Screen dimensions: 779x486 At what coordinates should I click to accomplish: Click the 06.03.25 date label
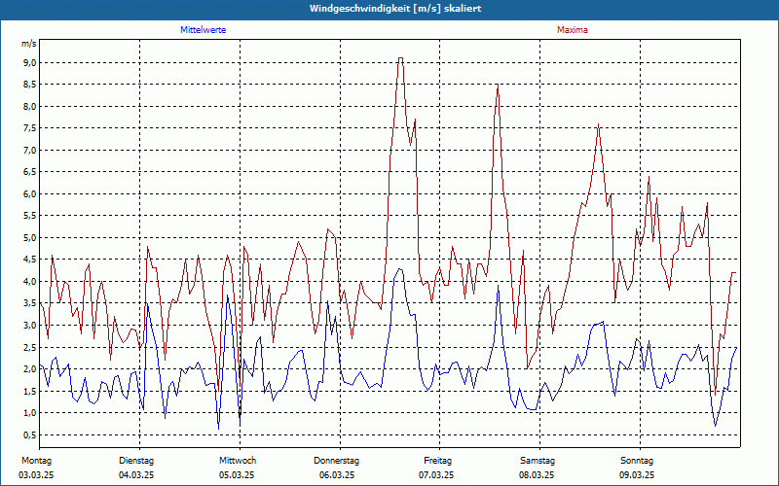pyautogui.click(x=337, y=475)
